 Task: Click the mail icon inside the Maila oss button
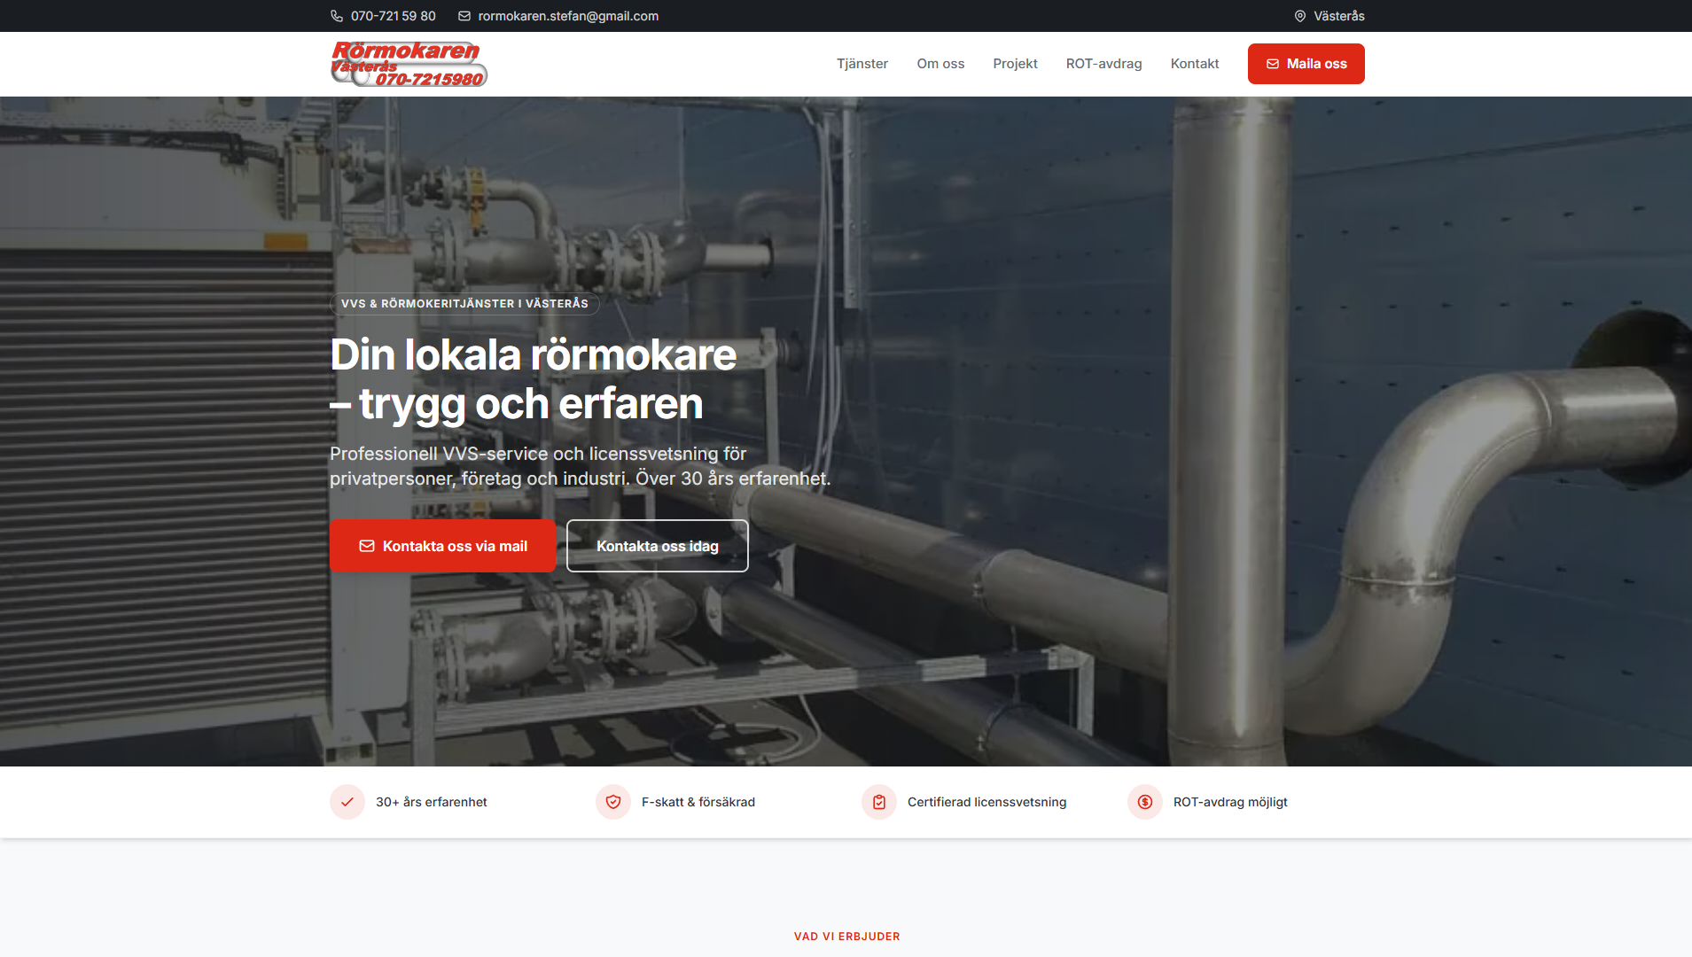pyautogui.click(x=1273, y=63)
